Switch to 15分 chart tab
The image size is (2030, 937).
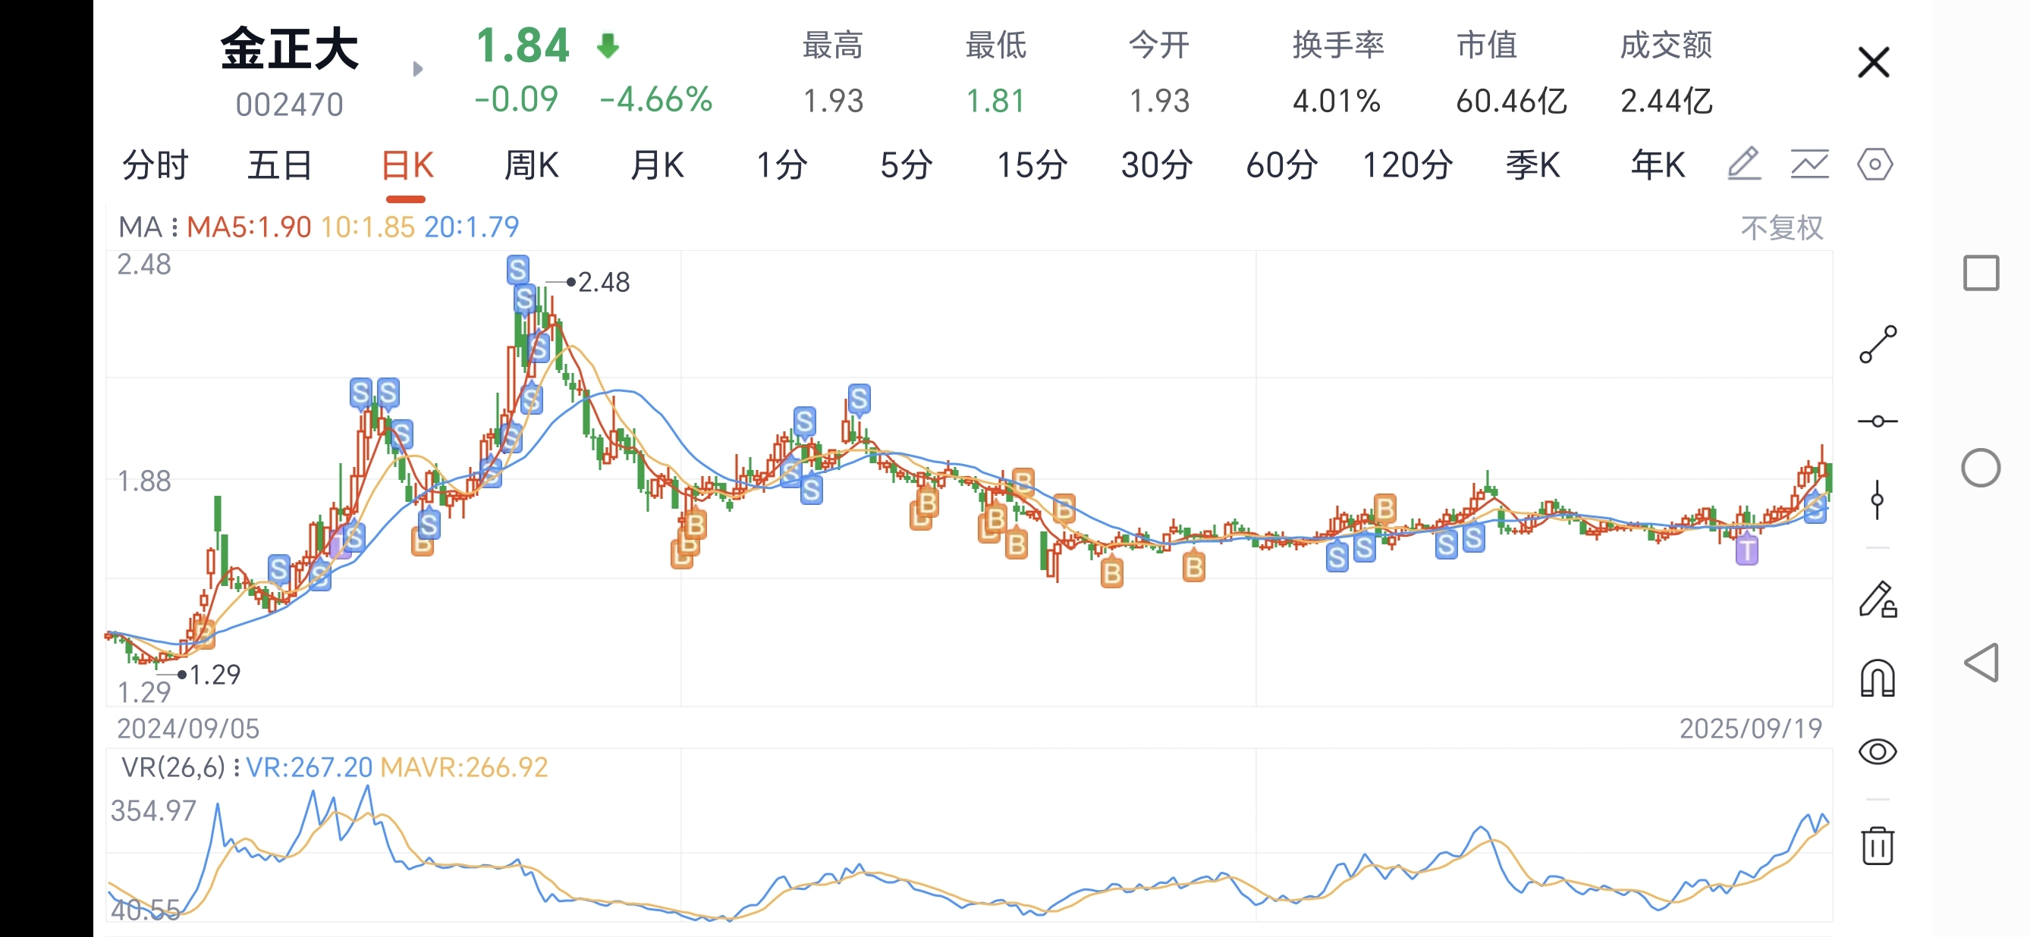(x=1032, y=165)
